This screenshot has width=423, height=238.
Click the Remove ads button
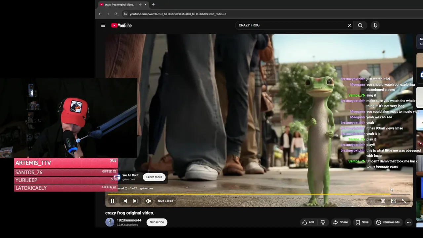point(388,222)
